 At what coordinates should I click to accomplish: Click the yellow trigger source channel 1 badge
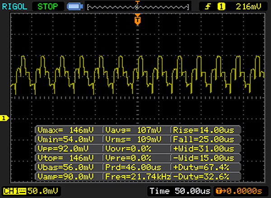pos(221,7)
